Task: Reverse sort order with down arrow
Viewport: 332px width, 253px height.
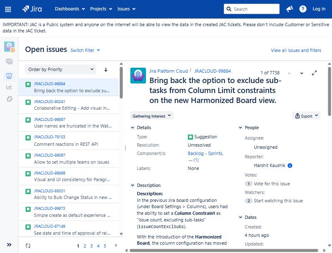Action: tap(106, 69)
